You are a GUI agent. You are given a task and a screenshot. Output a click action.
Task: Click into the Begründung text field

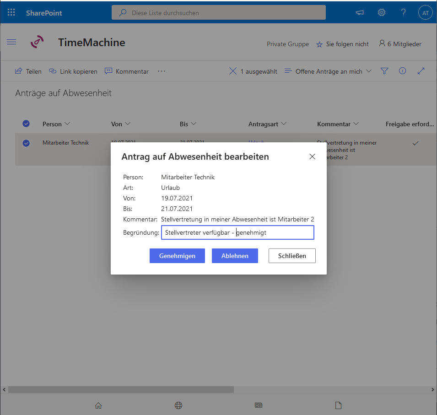pyautogui.click(x=237, y=232)
